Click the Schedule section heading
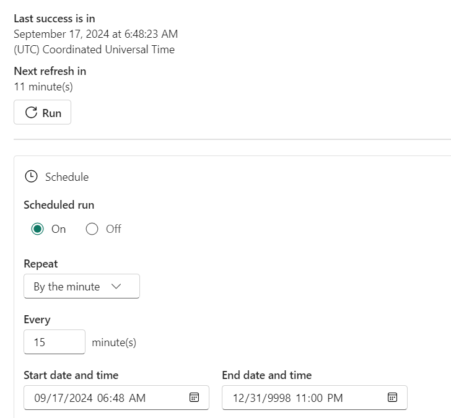This screenshot has height=418, width=451. pos(67,176)
